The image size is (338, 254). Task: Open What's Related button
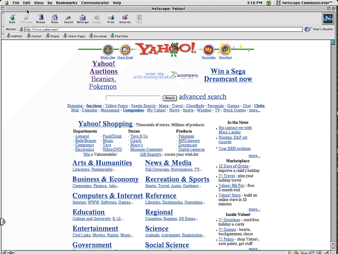[319, 29]
